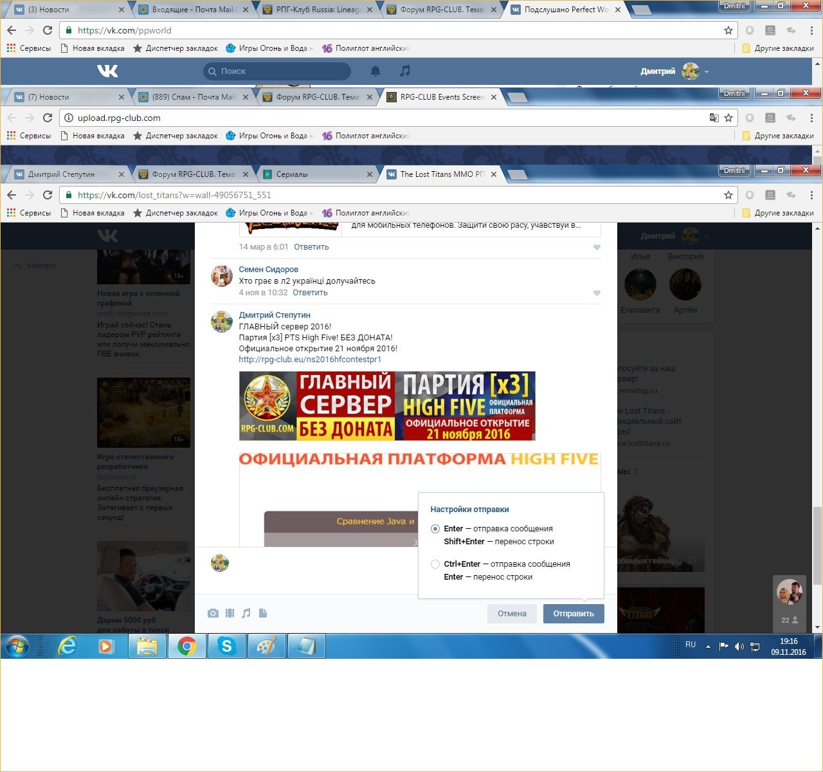This screenshot has width=823, height=772.
Task: Attach a photo with the camera icon
Action: pyautogui.click(x=213, y=614)
